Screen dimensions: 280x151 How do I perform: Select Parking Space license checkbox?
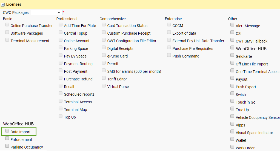tap(61, 47)
